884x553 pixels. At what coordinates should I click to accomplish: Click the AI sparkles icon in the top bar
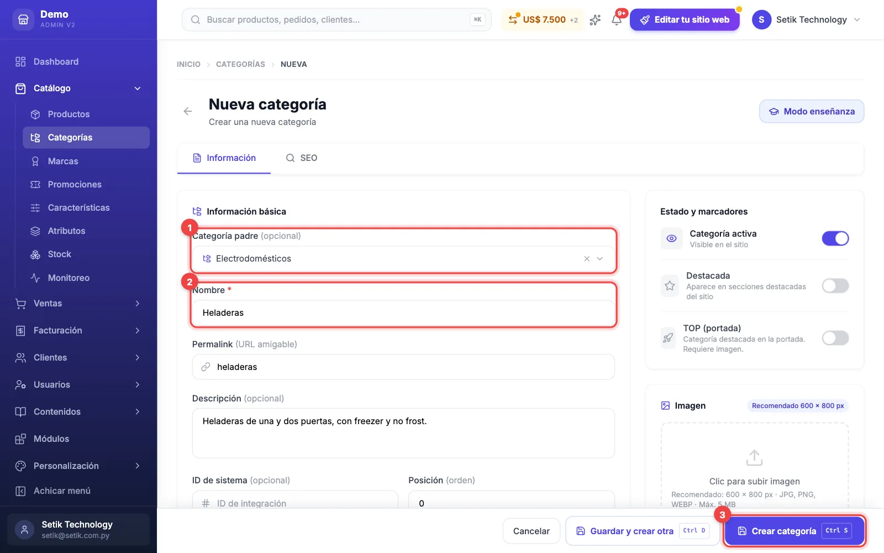(x=595, y=20)
